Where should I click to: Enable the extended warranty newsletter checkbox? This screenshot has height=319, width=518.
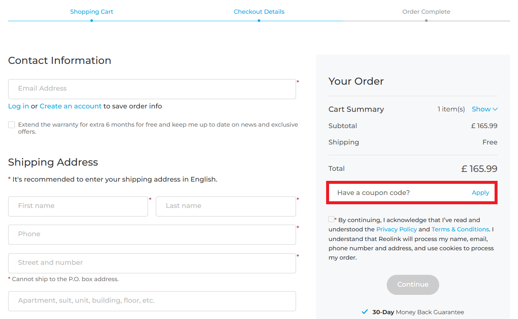pos(12,125)
